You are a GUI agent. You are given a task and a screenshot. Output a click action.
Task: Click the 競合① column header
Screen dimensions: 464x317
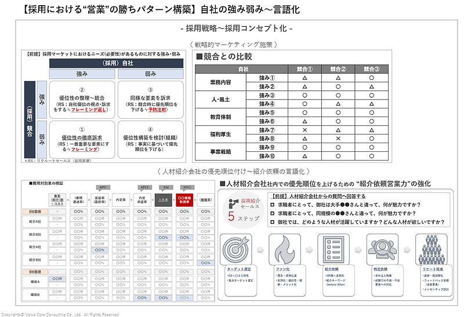pos(305,69)
